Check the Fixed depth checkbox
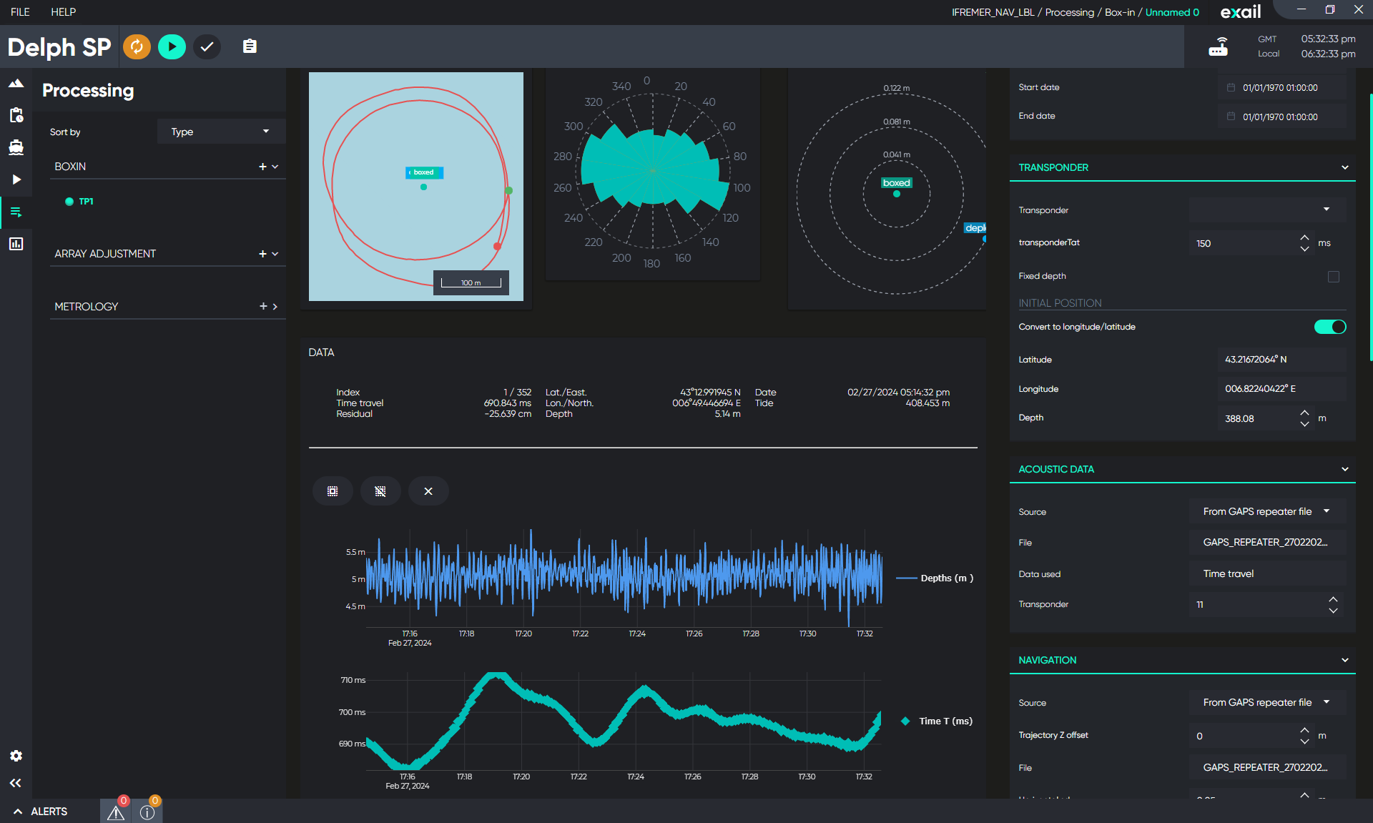The image size is (1373, 823). [x=1334, y=277]
